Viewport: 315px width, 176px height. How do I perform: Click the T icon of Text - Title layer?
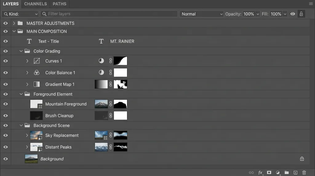tap(29, 41)
